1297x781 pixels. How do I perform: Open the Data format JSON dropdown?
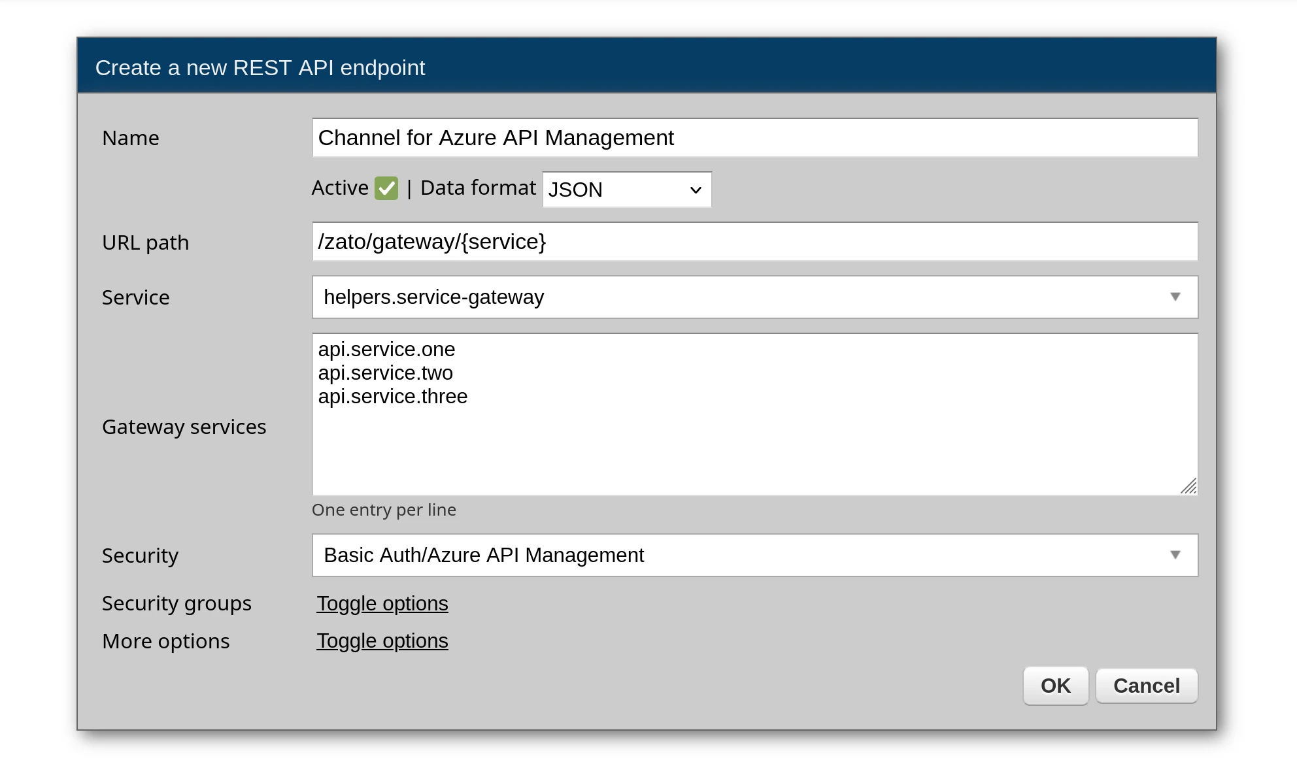(x=626, y=190)
